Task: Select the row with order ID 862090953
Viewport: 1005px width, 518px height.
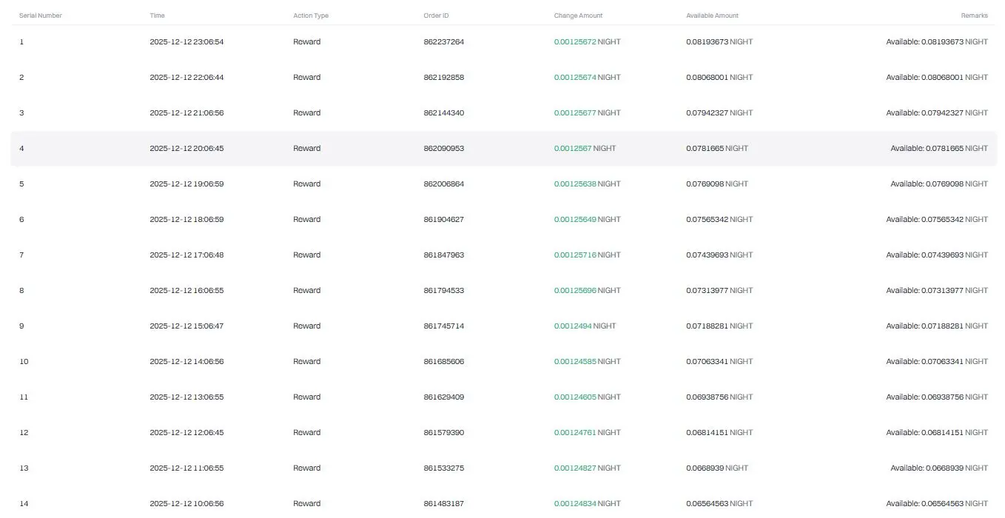Action: [x=503, y=149]
